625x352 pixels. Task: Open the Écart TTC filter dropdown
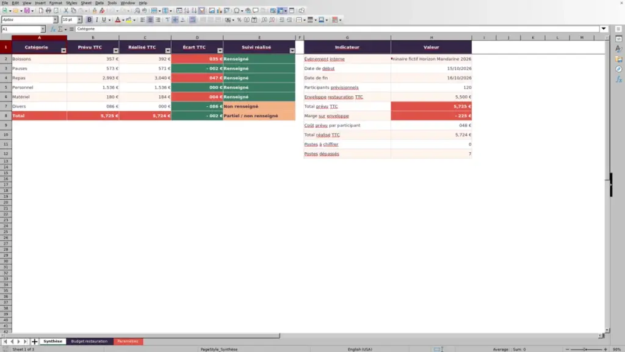(x=220, y=51)
